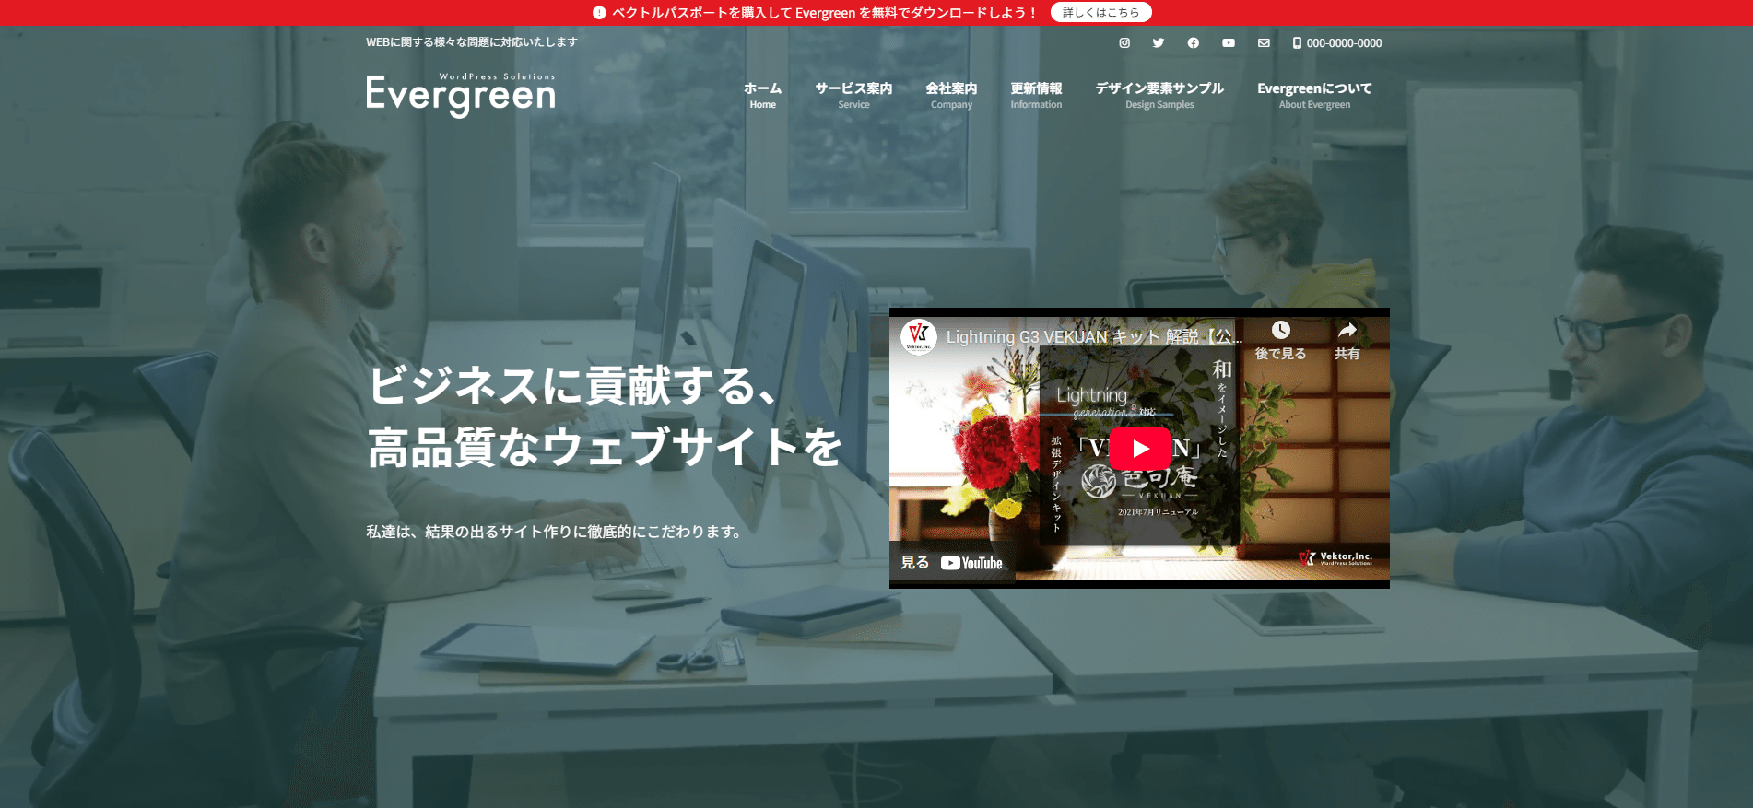Click the 詳しくはこちら button in banner
The height and width of the screenshot is (808, 1753).
1101,13
